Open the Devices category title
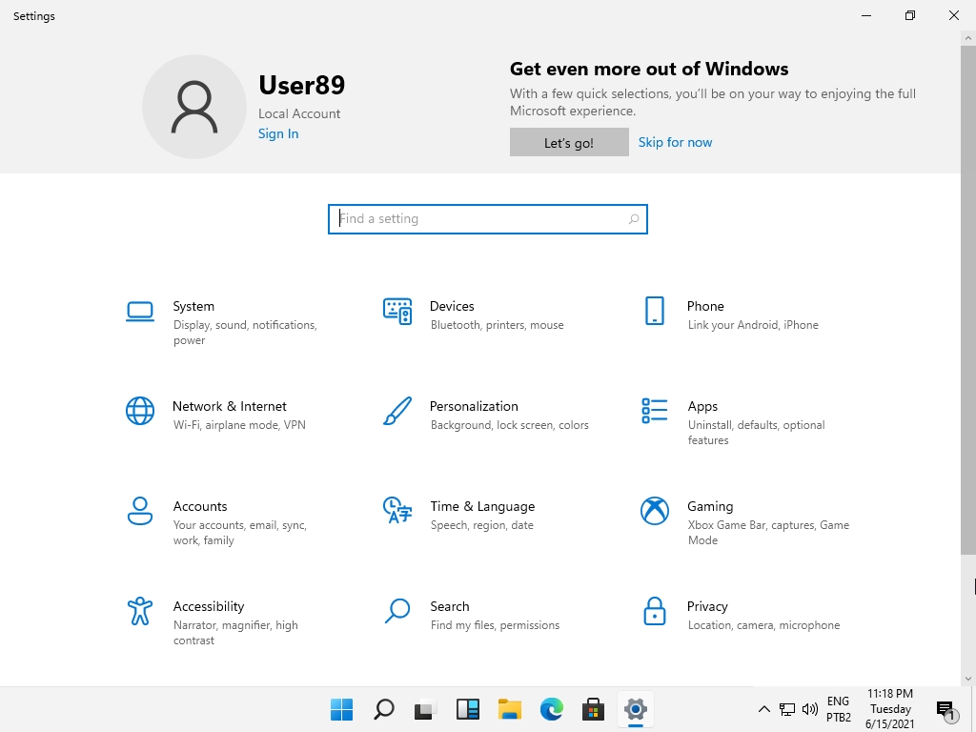 452,306
